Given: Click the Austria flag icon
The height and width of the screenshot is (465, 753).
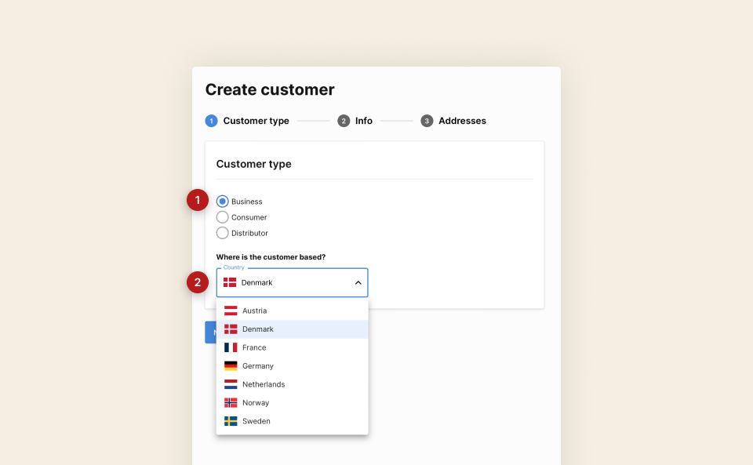Looking at the screenshot, I should pos(231,310).
